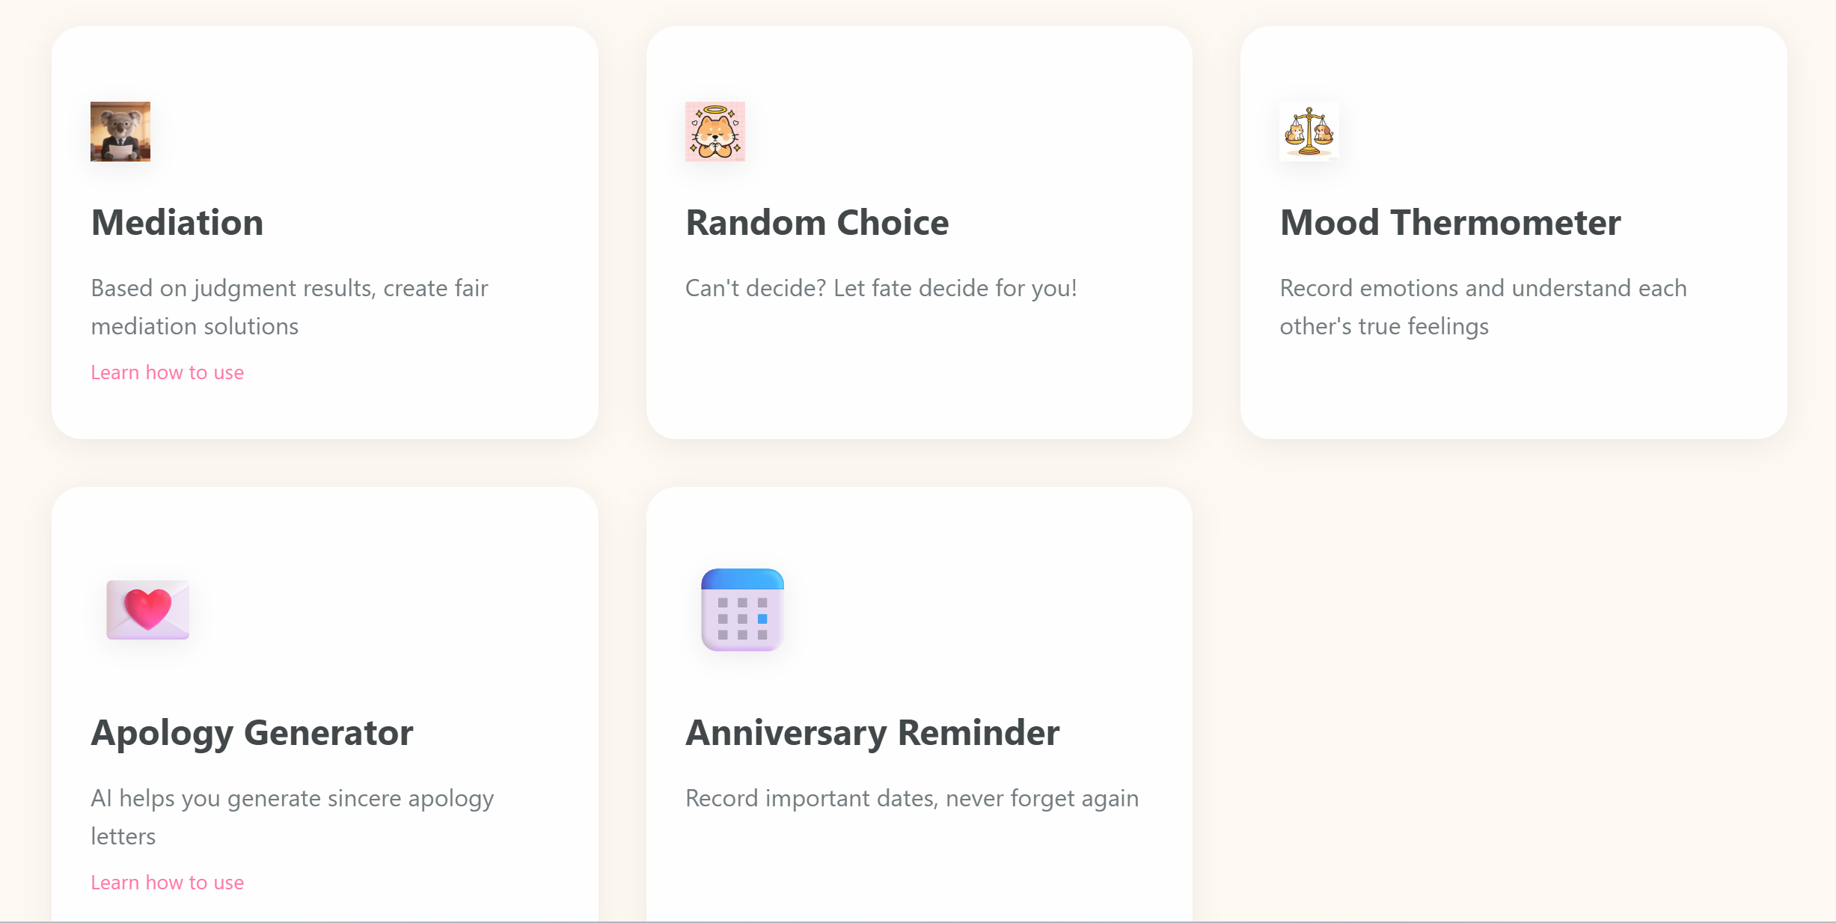Open the Anniversary Reminder feature card
The height and width of the screenshot is (923, 1836).
[919, 703]
